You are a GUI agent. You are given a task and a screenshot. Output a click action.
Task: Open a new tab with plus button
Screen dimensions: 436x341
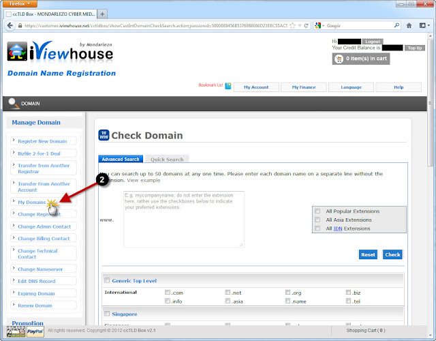point(102,14)
